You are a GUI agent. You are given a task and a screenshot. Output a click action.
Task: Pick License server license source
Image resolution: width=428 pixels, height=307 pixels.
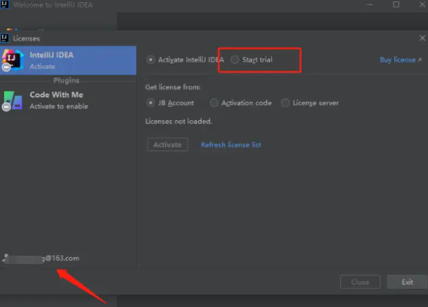pos(310,103)
